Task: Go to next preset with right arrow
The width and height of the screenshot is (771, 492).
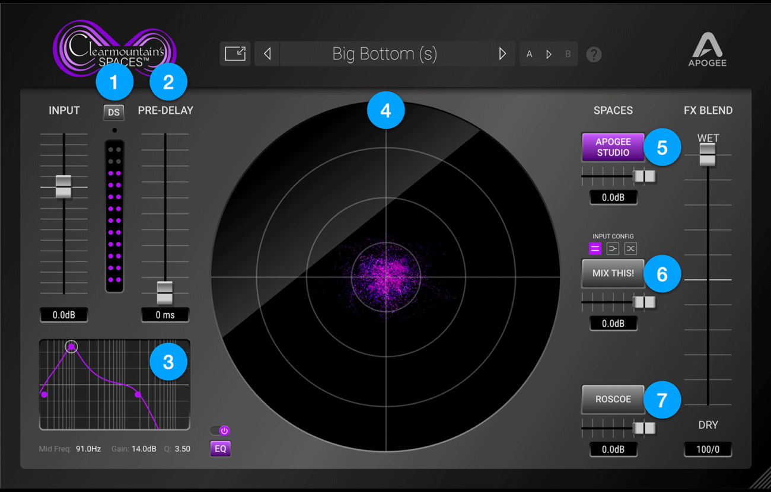Action: click(x=502, y=54)
